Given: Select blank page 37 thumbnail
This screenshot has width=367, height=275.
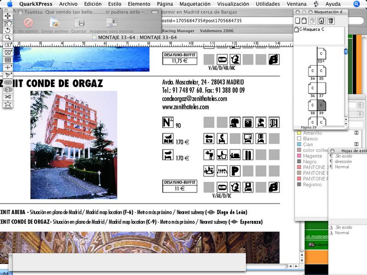Looking at the screenshot, I should (322, 88).
